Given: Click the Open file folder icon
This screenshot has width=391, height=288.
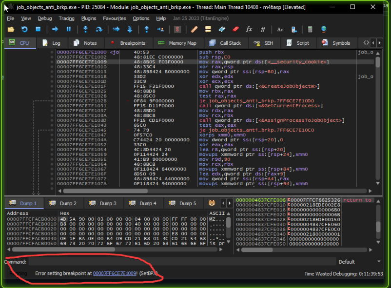Looking at the screenshot, I should click(12, 30).
